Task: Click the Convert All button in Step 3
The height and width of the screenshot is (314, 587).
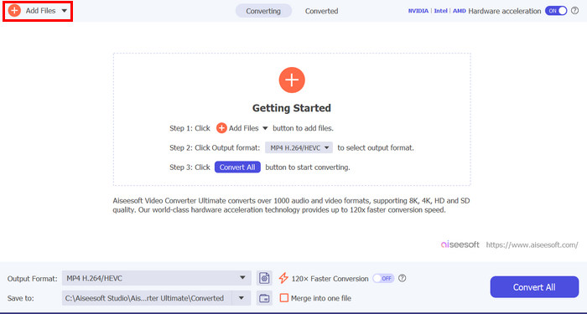Action: click(237, 167)
